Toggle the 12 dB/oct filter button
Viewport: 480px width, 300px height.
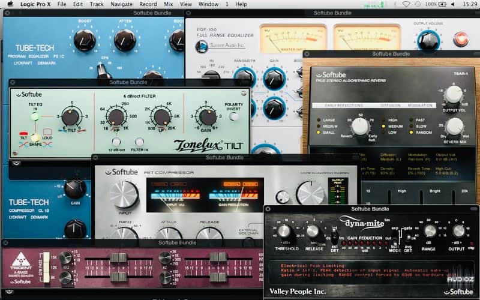point(116,142)
